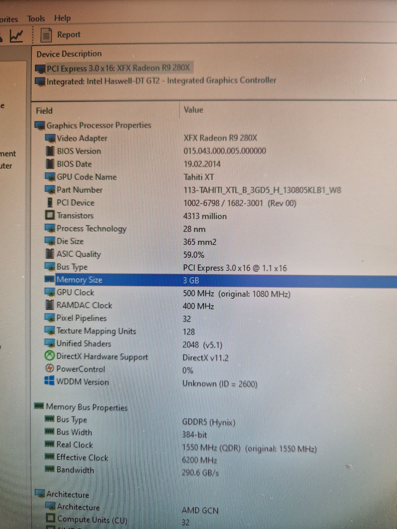Image resolution: width=397 pixels, height=529 pixels.
Task: Click the Architecture group header icon
Action: (x=40, y=493)
